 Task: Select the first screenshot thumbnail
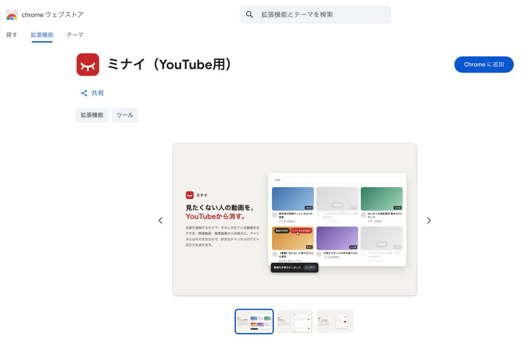[254, 321]
